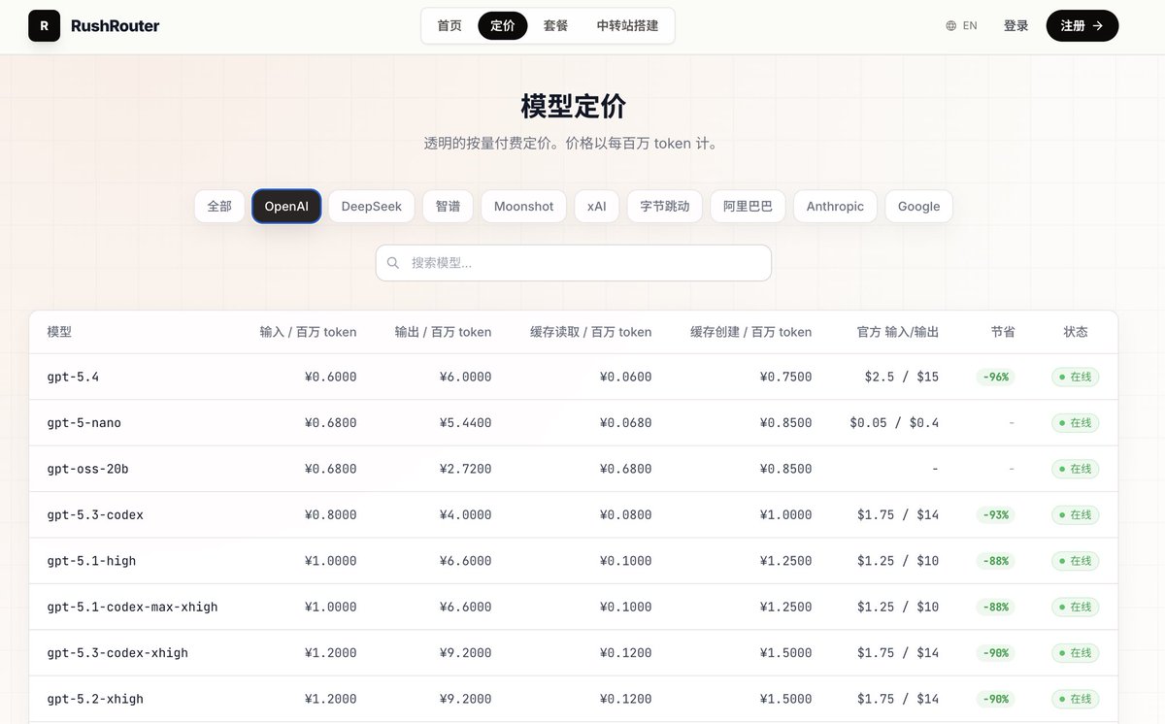
Task: Click the ¥0.7500 cache creation price
Action: pyautogui.click(x=785, y=377)
